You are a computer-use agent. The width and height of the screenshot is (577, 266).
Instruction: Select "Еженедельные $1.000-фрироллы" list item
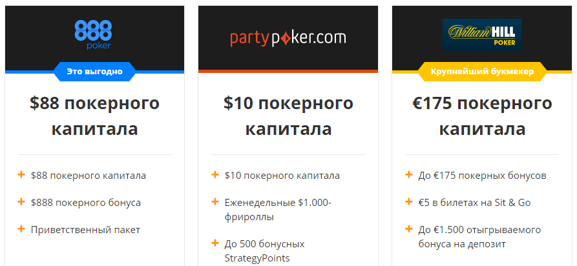click(x=278, y=209)
